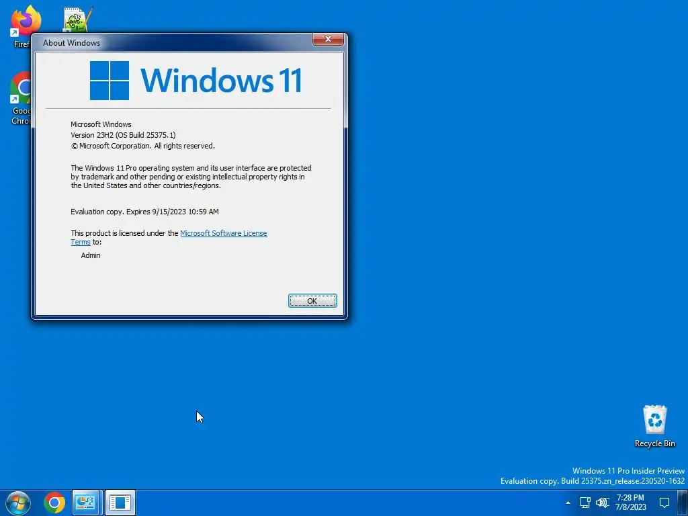
Task: Click OK in About Windows dialog
Action: pyautogui.click(x=312, y=300)
